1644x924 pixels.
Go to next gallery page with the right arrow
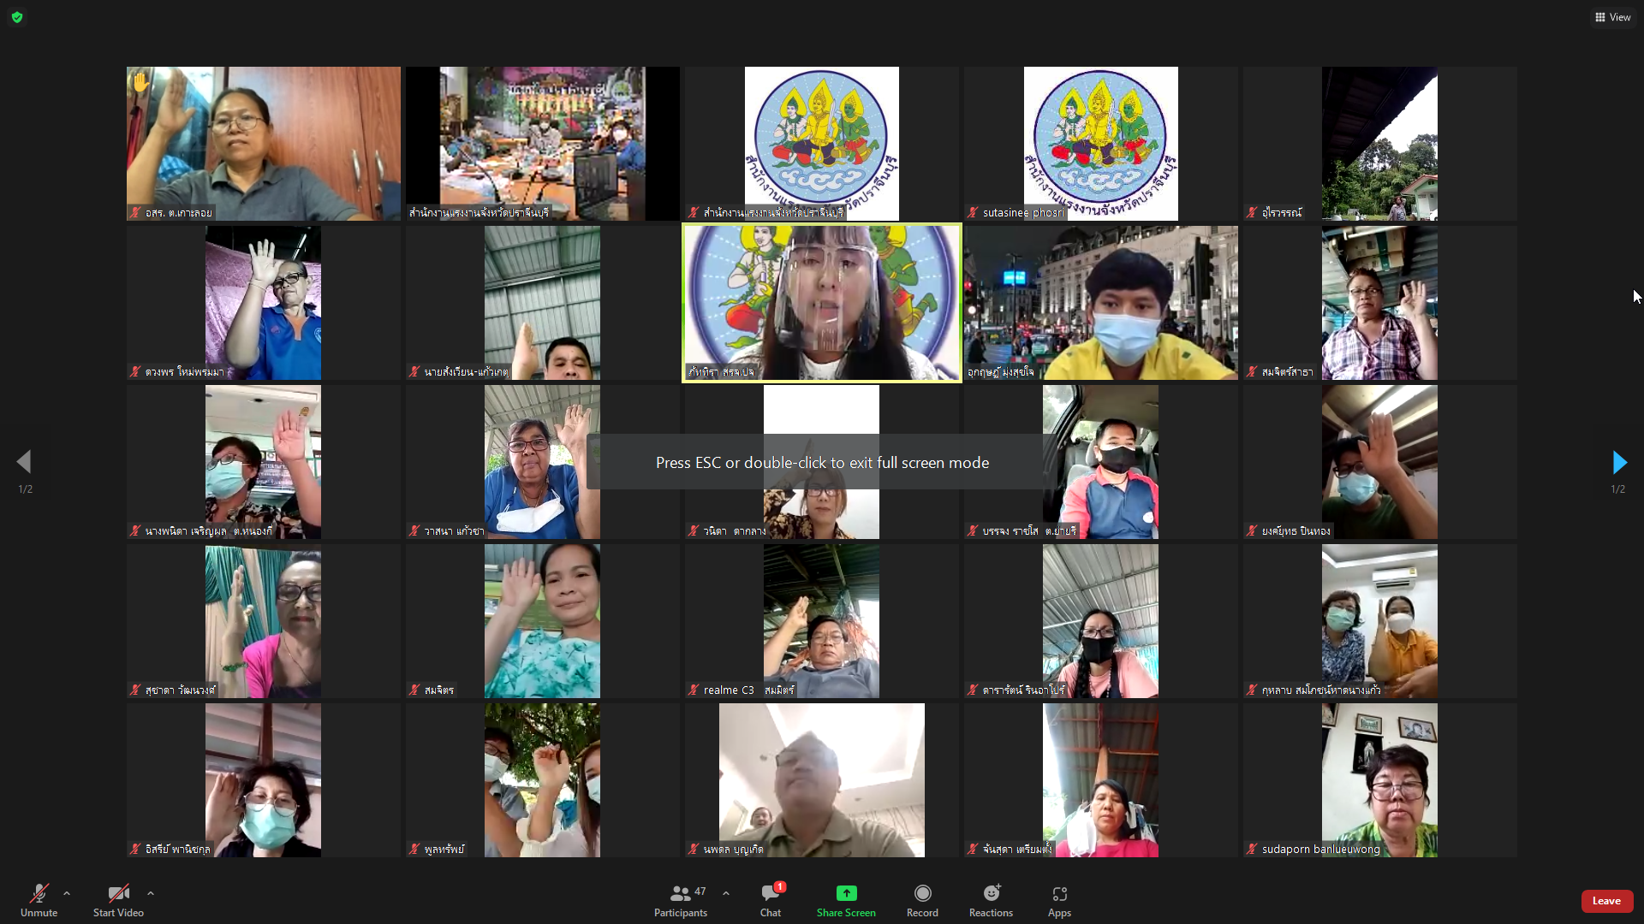[x=1618, y=463]
